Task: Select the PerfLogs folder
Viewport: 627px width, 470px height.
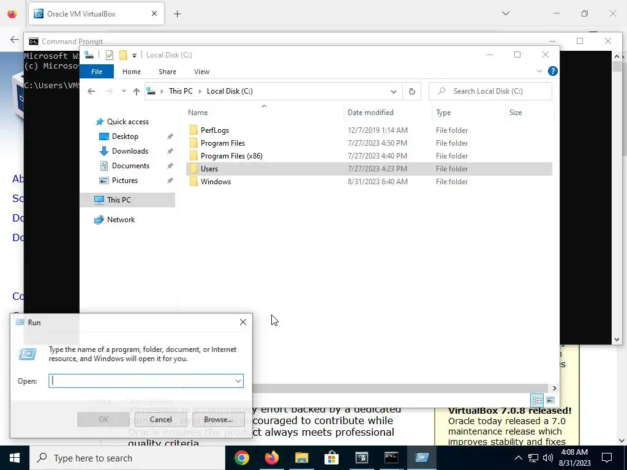Action: [215, 130]
